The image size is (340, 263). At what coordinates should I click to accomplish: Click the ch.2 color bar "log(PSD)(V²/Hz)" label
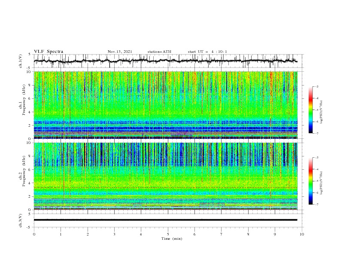(x=322, y=183)
